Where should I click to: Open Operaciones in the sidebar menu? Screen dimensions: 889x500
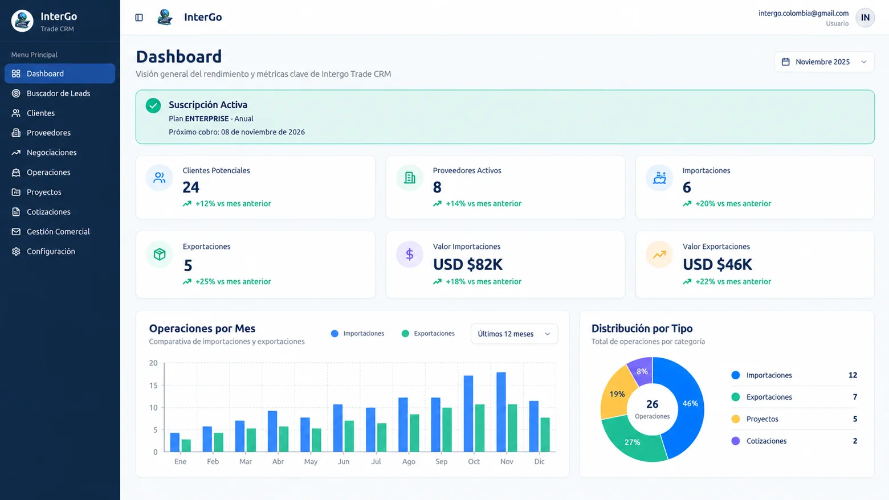(60, 172)
